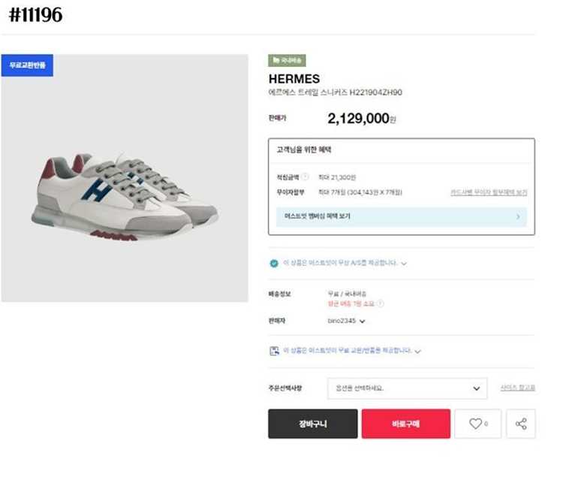Open the membership benefits banner arrow
Viewport: 563px width, 495px height.
pyautogui.click(x=518, y=216)
